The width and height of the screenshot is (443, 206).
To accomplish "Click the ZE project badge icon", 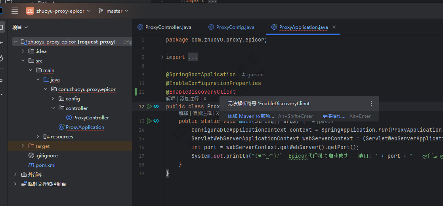I will tap(30, 11).
